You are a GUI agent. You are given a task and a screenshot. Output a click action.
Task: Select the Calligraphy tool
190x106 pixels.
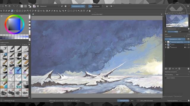click(9, 11)
